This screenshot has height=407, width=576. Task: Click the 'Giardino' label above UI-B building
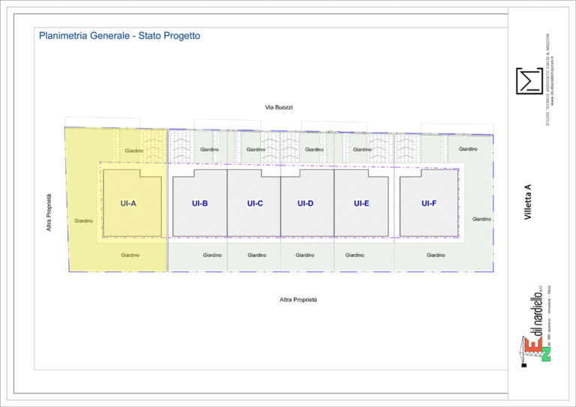(x=210, y=150)
